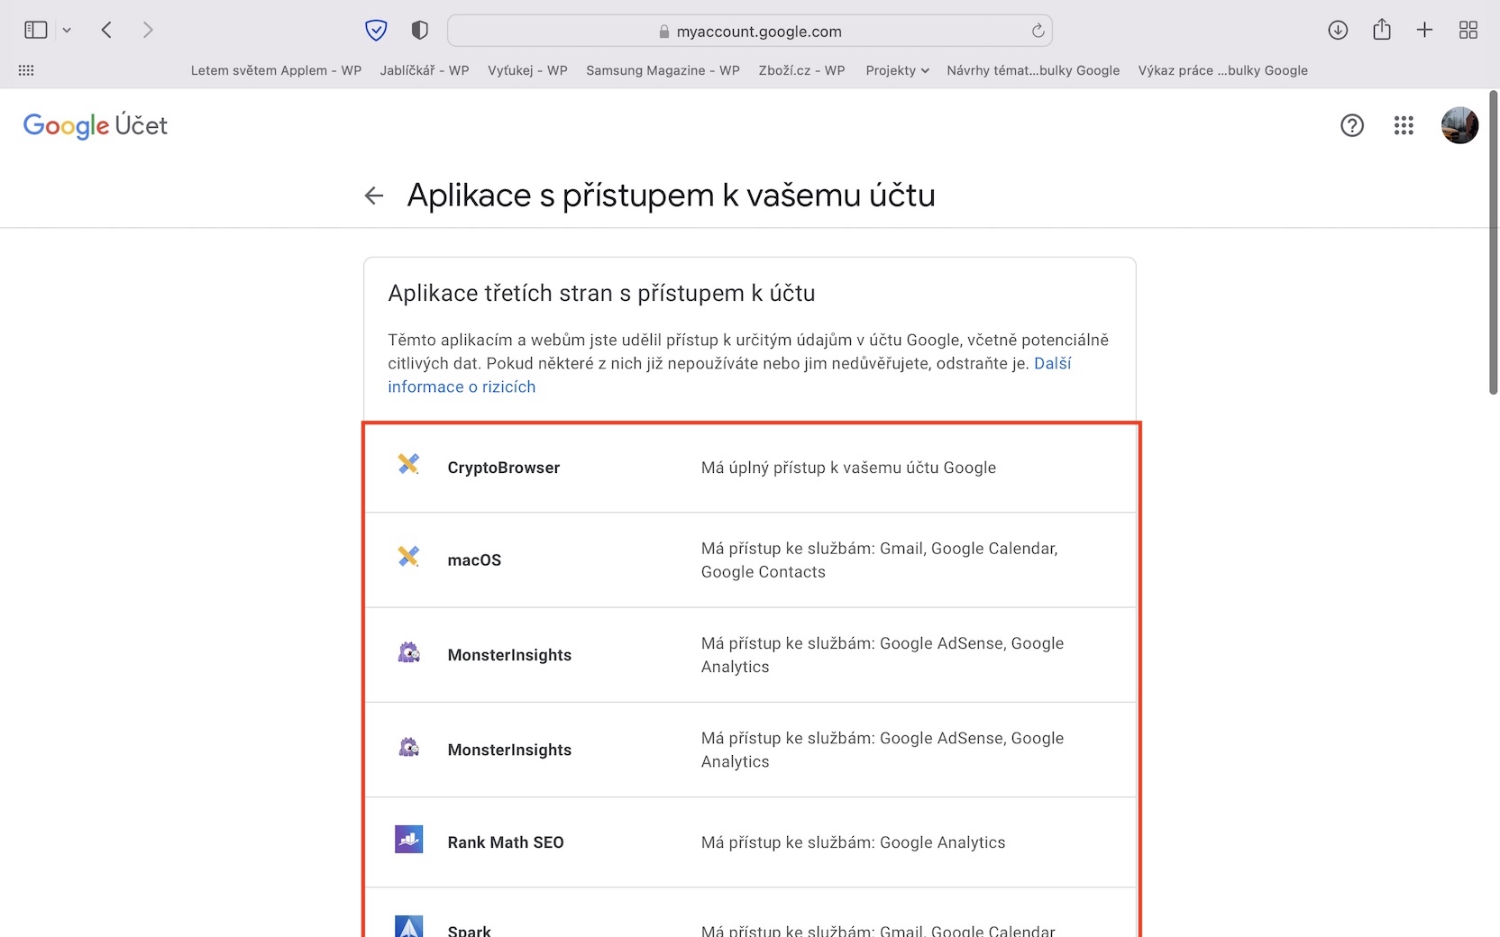Screen dimensions: 1500x937
Task: Click the profile avatar picture
Action: [x=1459, y=125]
